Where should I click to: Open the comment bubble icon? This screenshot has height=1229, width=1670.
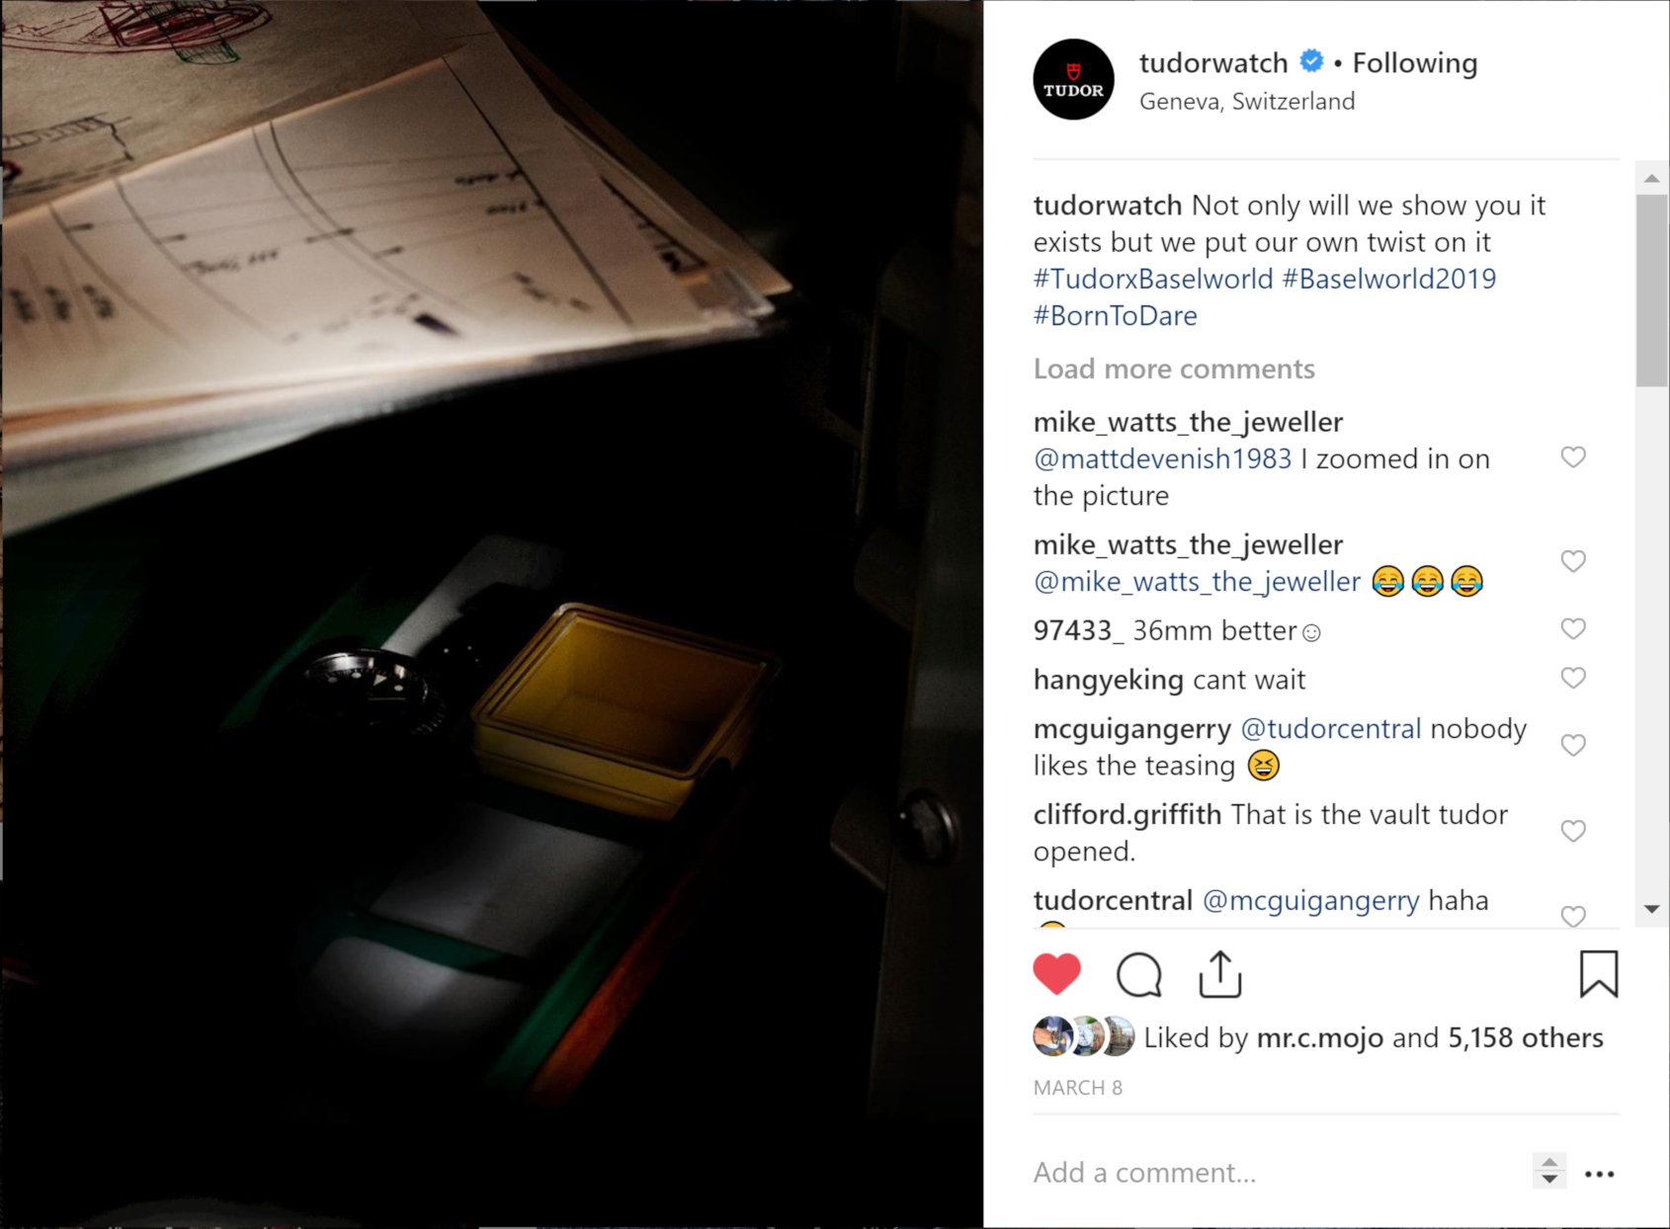[x=1139, y=975]
